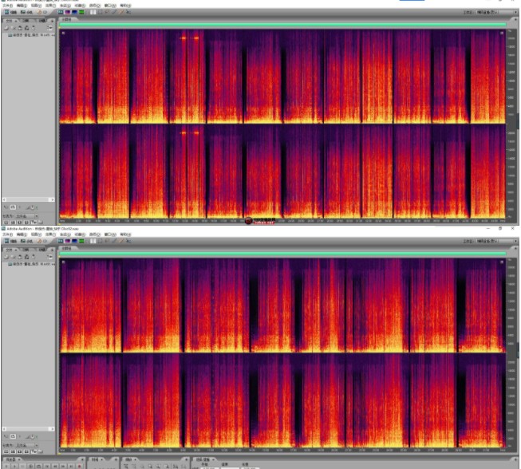
Task: Select Spectral Frequency Display icon in top toolbar
Action: pyautogui.click(x=68, y=13)
